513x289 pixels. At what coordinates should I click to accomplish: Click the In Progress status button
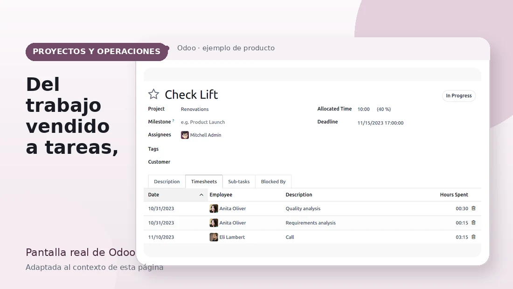click(459, 96)
